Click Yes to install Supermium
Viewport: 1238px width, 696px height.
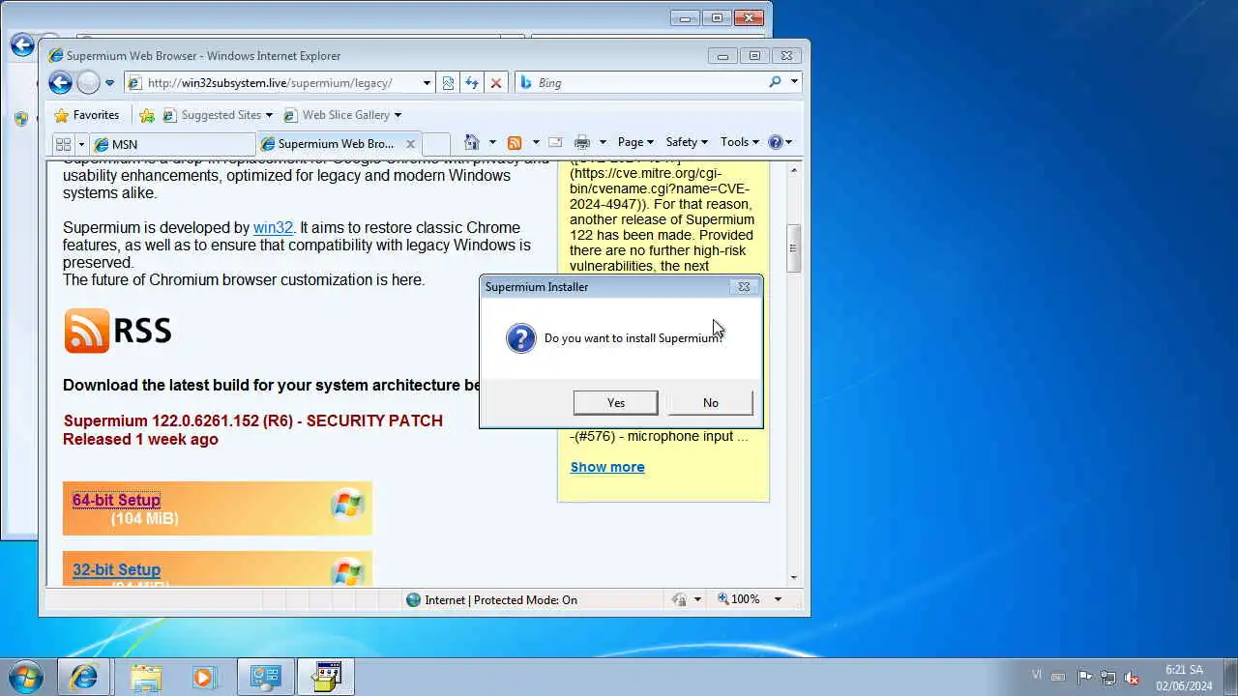point(615,402)
